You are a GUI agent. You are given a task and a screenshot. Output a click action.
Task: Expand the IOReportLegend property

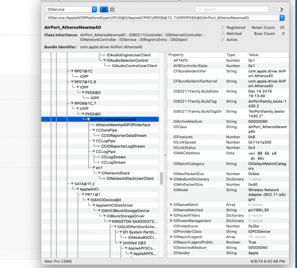coord(171,237)
